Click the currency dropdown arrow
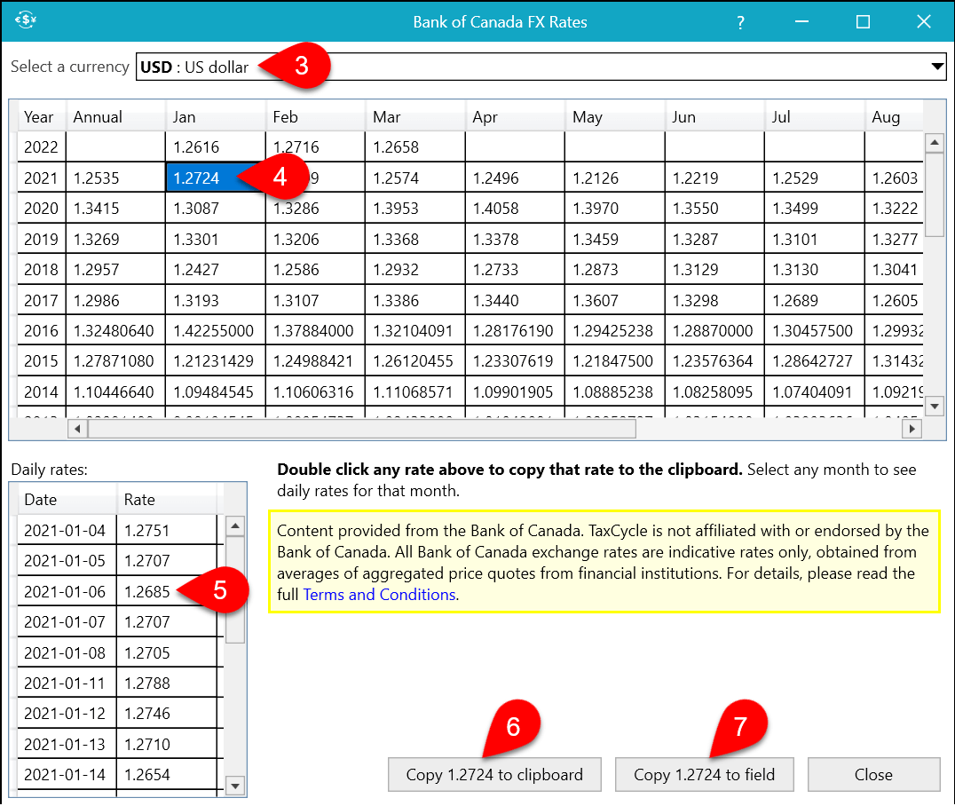The width and height of the screenshot is (955, 806). click(x=937, y=67)
